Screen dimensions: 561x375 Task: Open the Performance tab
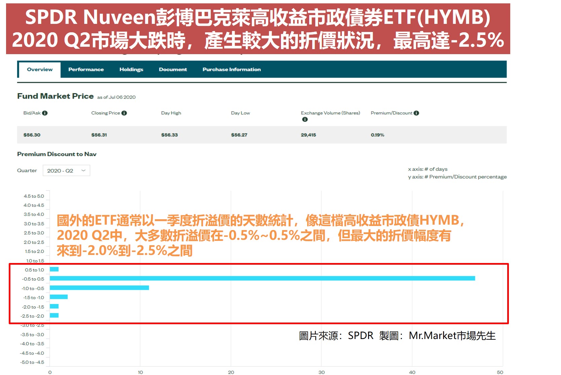click(86, 70)
